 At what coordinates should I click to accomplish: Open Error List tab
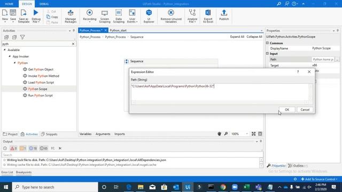(x=7, y=172)
